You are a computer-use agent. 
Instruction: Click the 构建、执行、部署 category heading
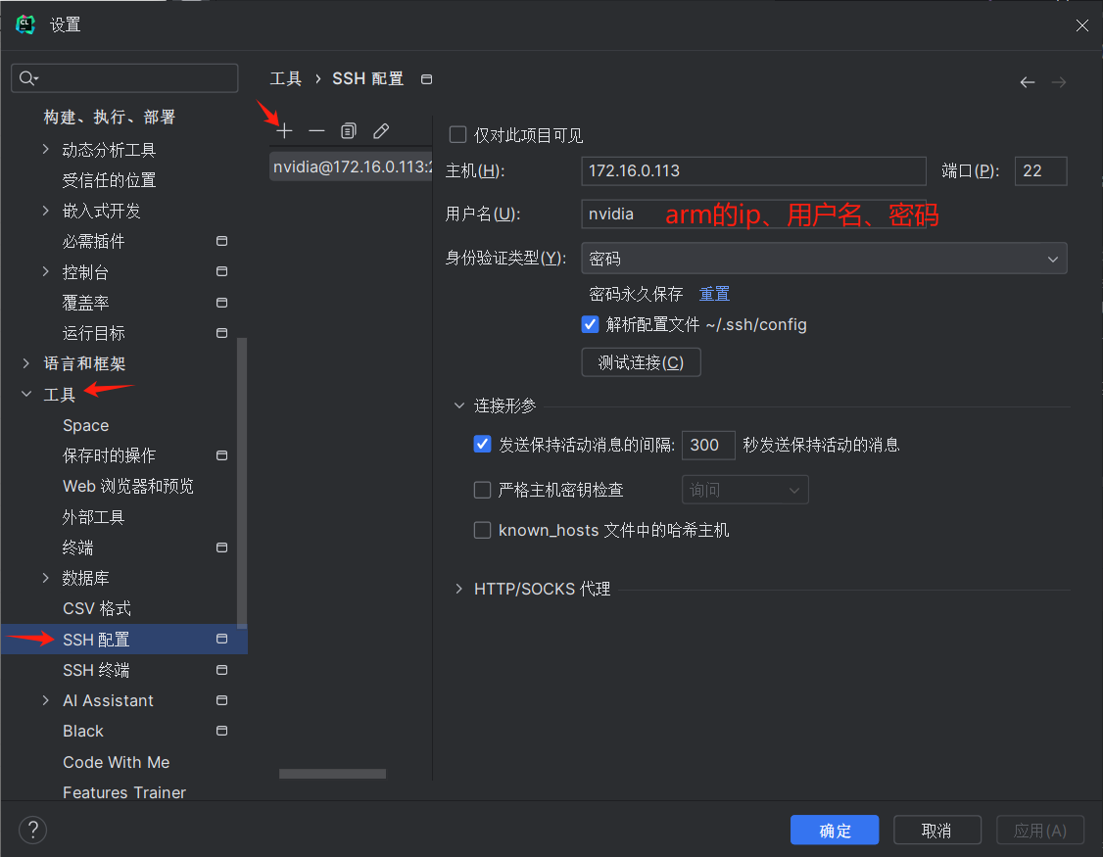[x=109, y=117]
